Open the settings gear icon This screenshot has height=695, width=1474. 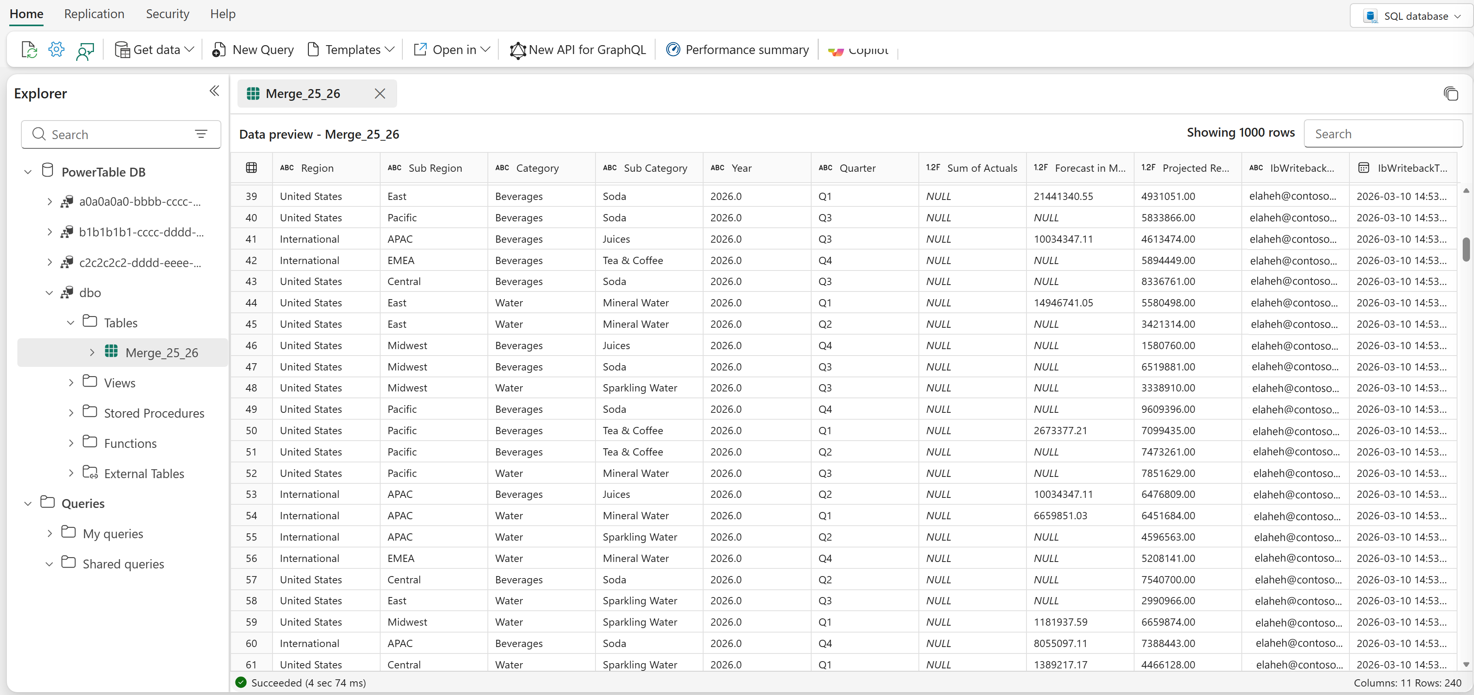pyautogui.click(x=57, y=50)
